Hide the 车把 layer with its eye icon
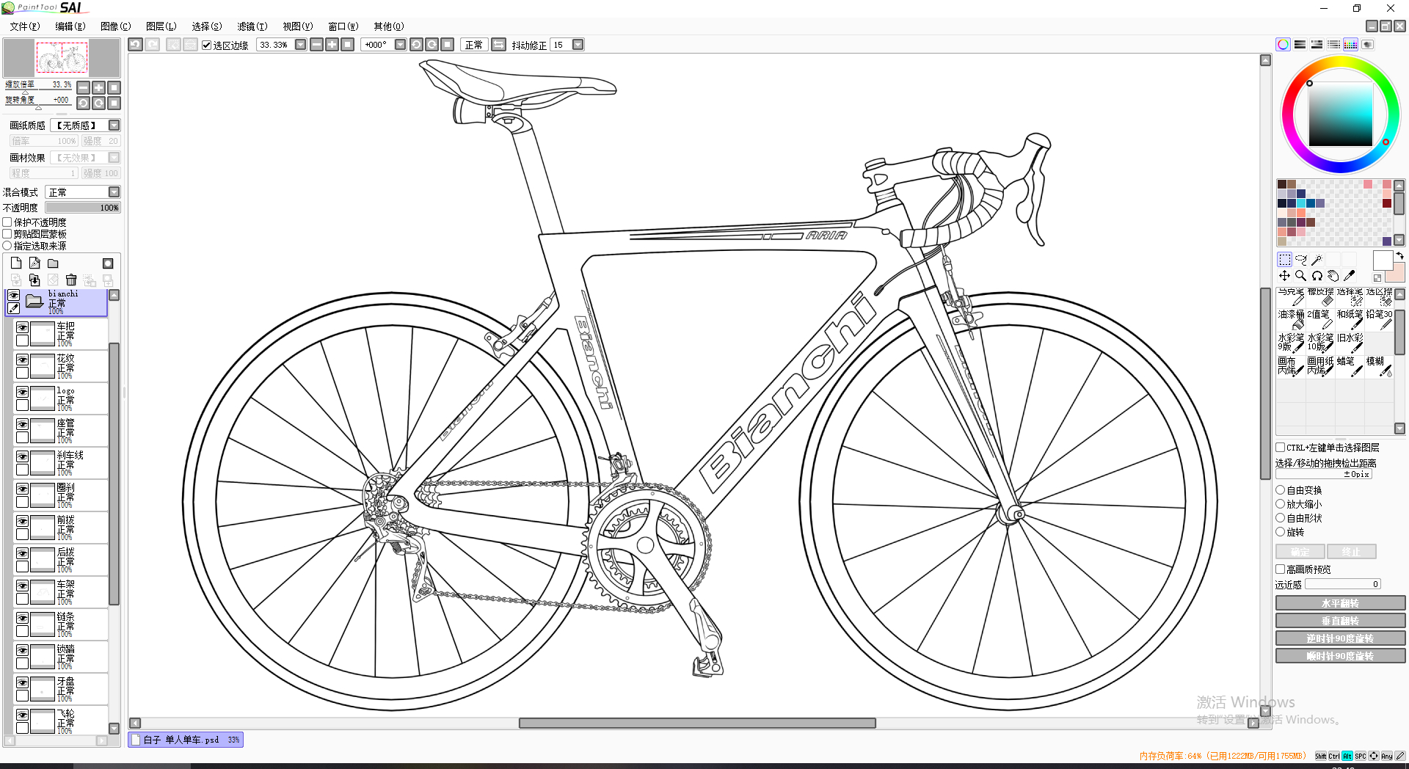The height and width of the screenshot is (769, 1409). [23, 327]
